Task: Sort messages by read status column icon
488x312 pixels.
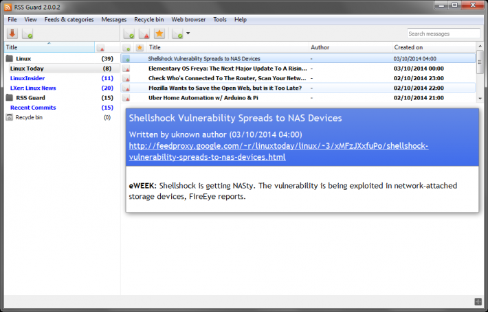Action: coord(126,47)
